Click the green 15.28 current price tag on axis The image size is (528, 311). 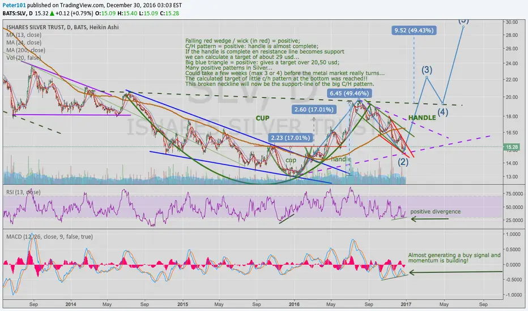point(512,147)
